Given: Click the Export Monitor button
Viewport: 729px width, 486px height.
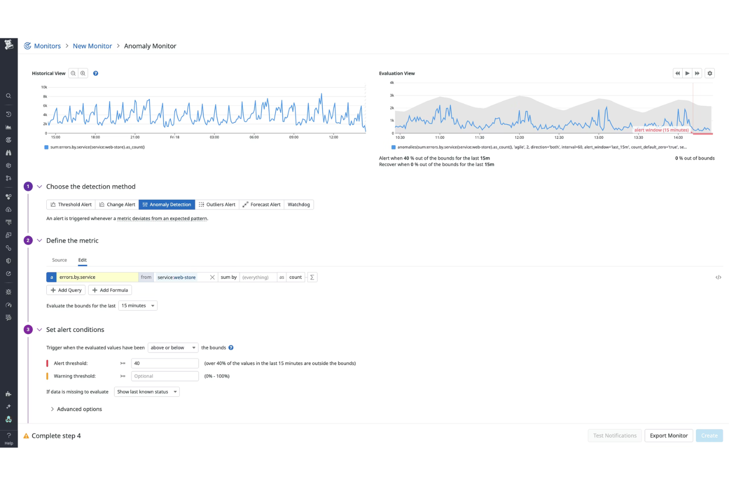Looking at the screenshot, I should pyautogui.click(x=668, y=435).
